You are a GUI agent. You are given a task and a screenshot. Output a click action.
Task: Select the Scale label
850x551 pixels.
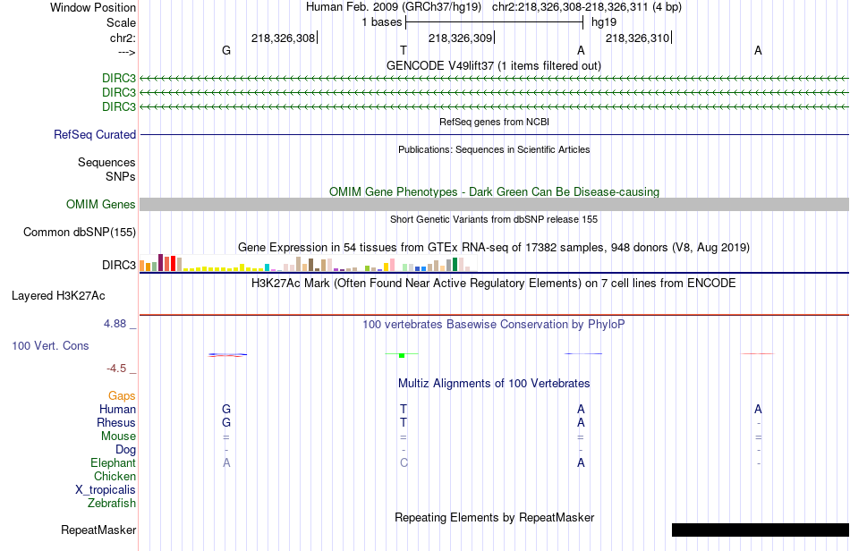[x=121, y=22]
